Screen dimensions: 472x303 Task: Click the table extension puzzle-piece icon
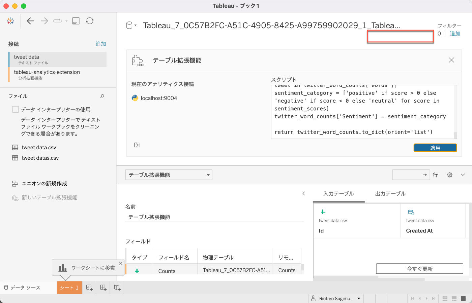click(x=138, y=61)
